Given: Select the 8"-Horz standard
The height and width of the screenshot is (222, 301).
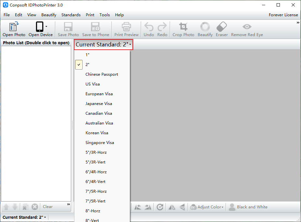Looking at the screenshot, I should (x=102, y=211).
